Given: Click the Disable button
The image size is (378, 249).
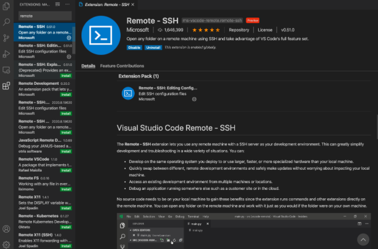Looking at the screenshot, I should [x=134, y=47].
